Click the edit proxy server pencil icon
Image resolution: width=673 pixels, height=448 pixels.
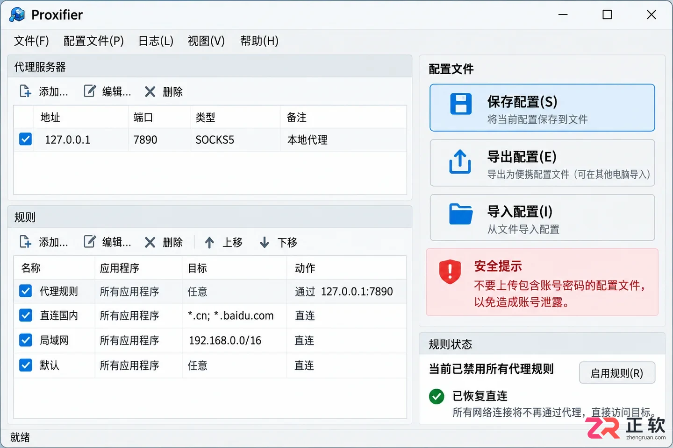pyautogui.click(x=90, y=91)
